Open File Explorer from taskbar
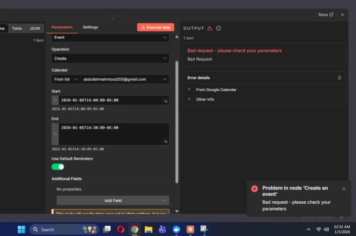Screen dimensions: 356x236 (148, 230)
